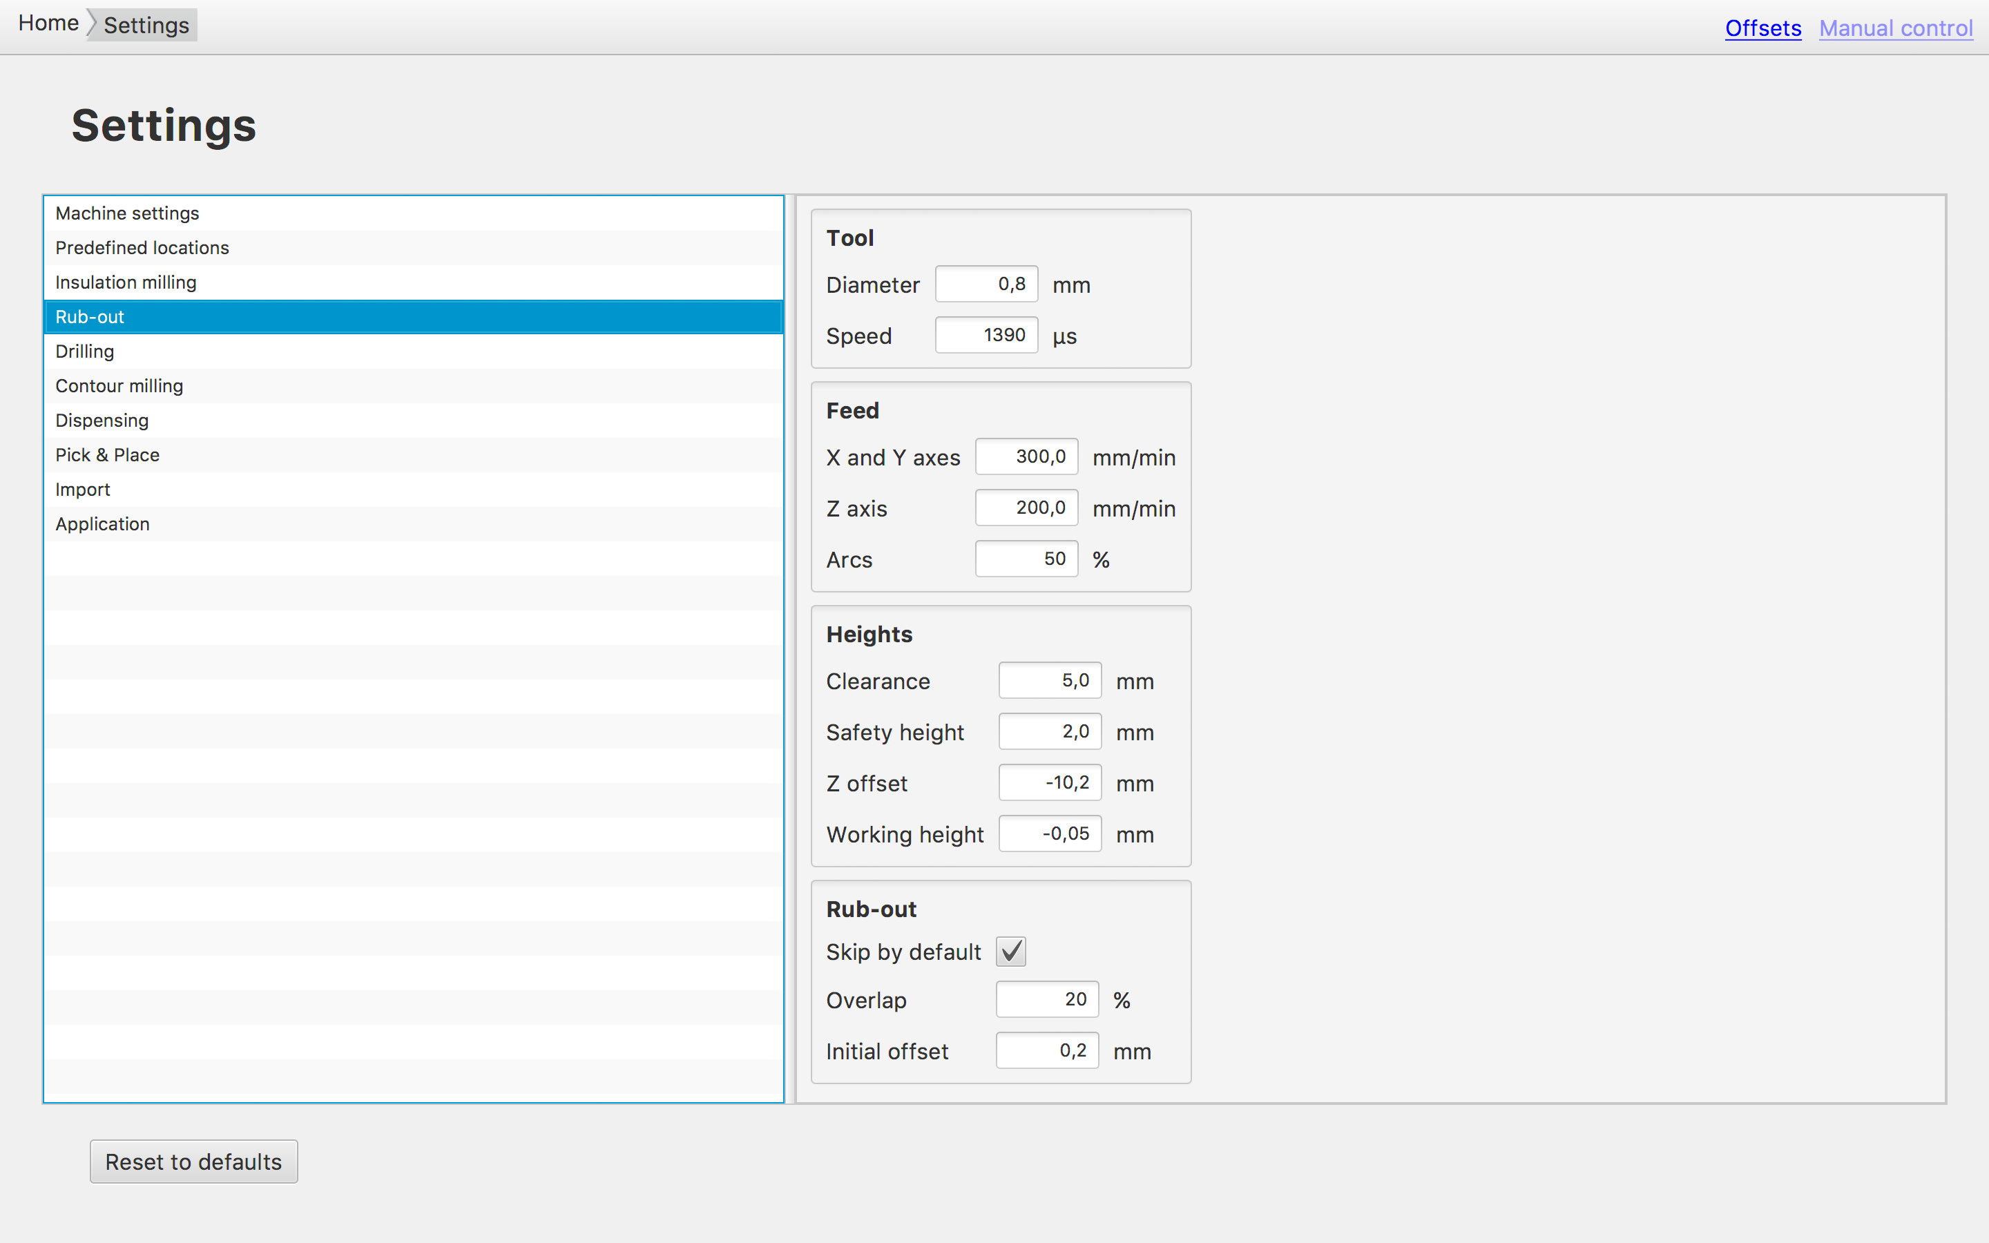Edit the Working height field
Image resolution: width=1989 pixels, height=1243 pixels.
pyautogui.click(x=1050, y=834)
